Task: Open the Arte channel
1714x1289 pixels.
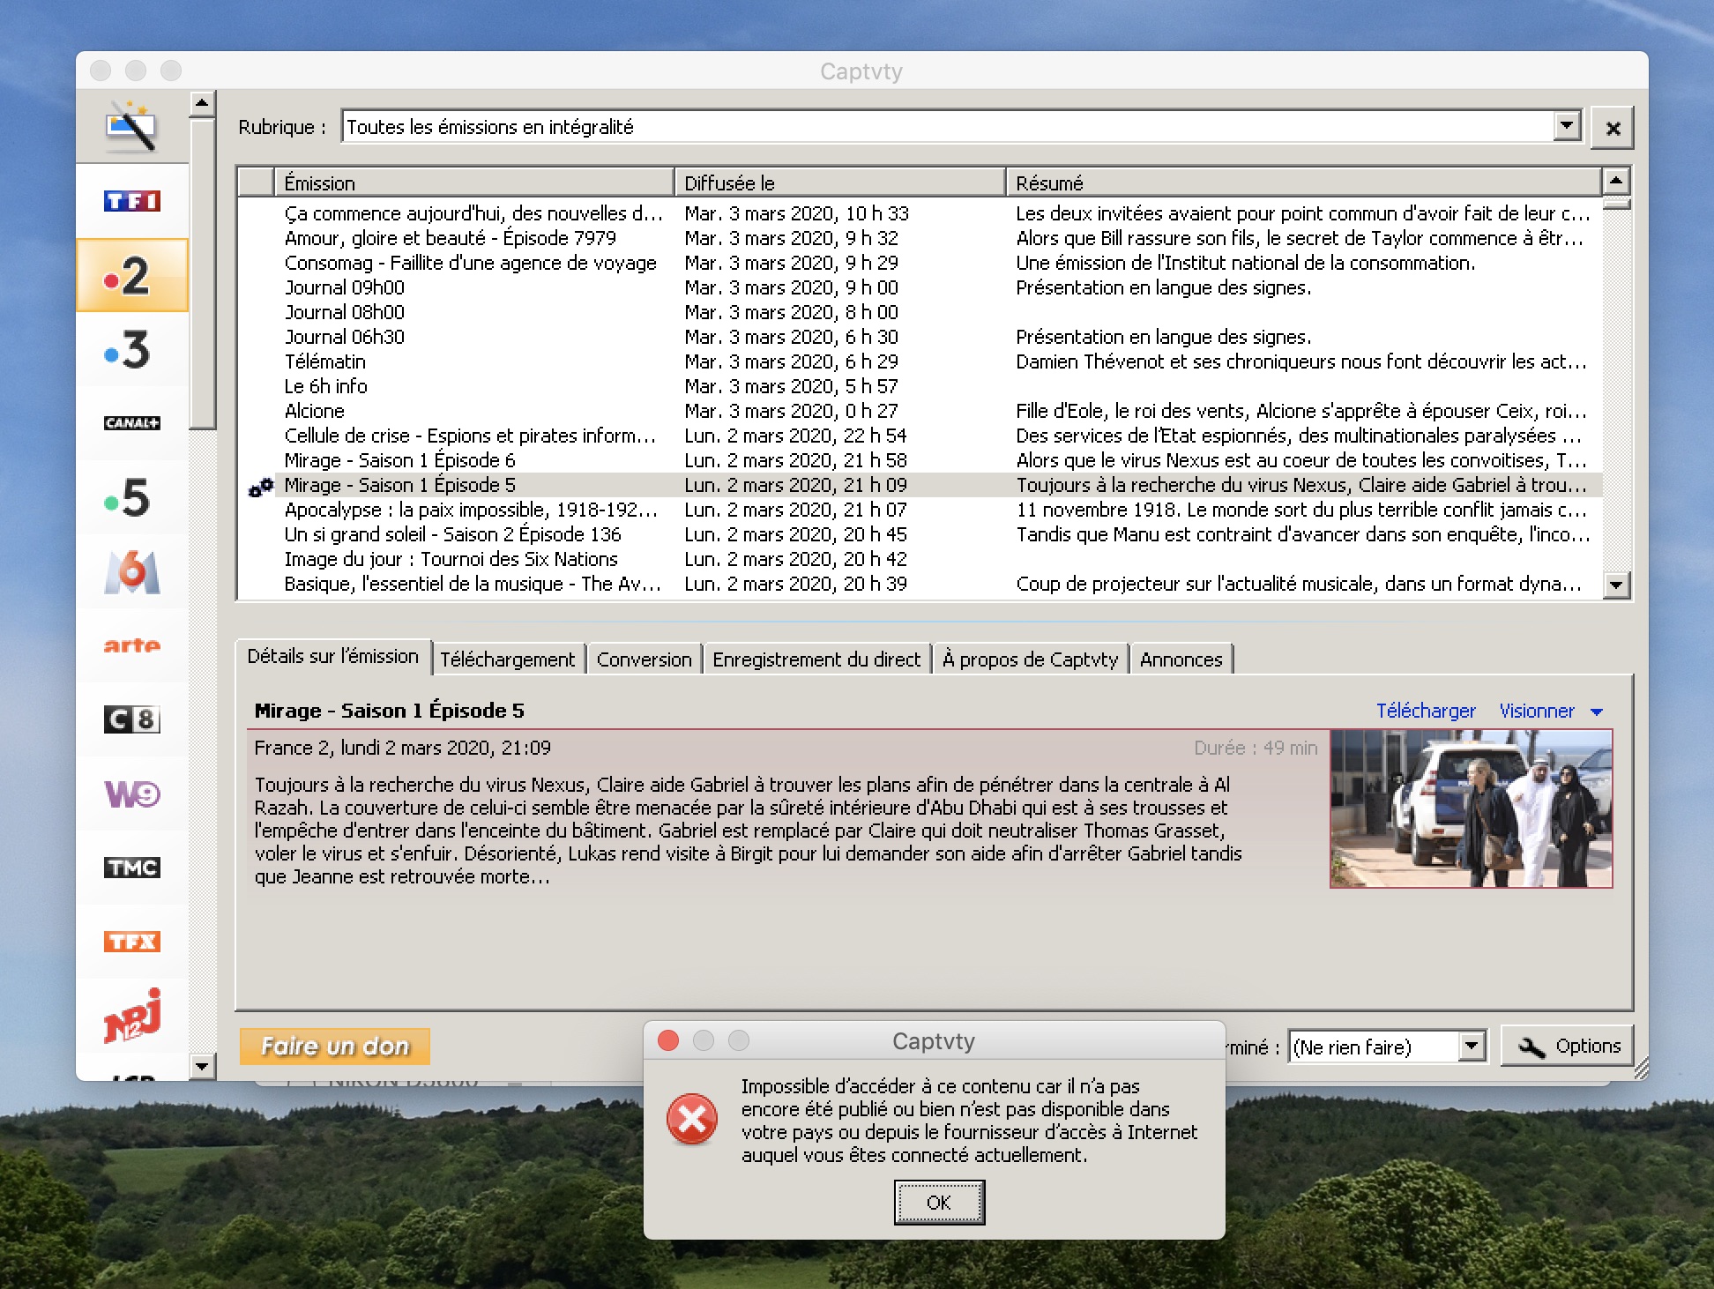Action: click(x=132, y=645)
